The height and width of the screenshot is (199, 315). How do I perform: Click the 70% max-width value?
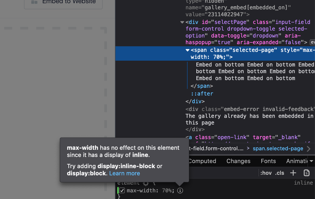(167, 190)
